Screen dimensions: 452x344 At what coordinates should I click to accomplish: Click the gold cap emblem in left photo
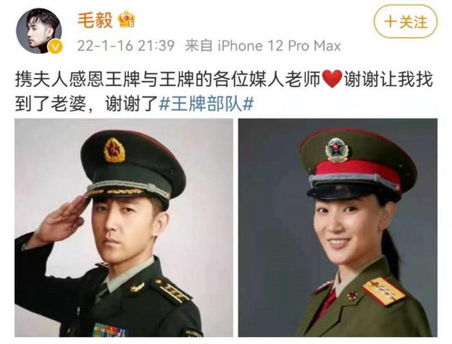(x=114, y=150)
